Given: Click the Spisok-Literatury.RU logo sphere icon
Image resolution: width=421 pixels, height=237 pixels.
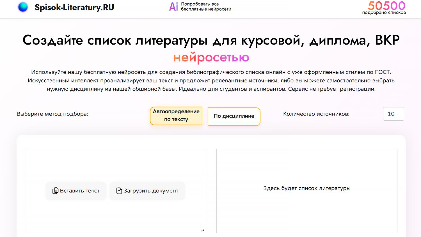Looking at the screenshot, I should pyautogui.click(x=23, y=7).
